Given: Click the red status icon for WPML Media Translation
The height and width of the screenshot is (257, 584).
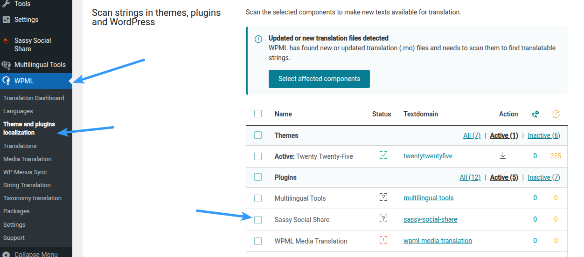Looking at the screenshot, I should pos(383,240).
